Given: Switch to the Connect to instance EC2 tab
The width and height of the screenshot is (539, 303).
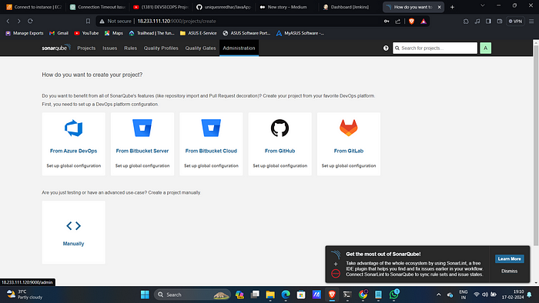Looking at the screenshot, I should pos(34,7).
